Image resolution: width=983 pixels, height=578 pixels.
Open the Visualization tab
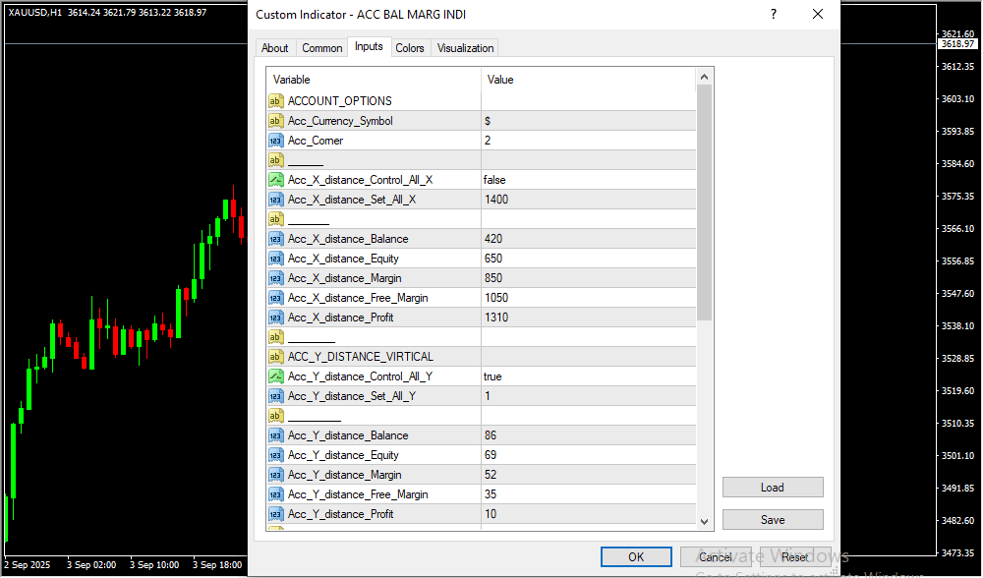466,48
